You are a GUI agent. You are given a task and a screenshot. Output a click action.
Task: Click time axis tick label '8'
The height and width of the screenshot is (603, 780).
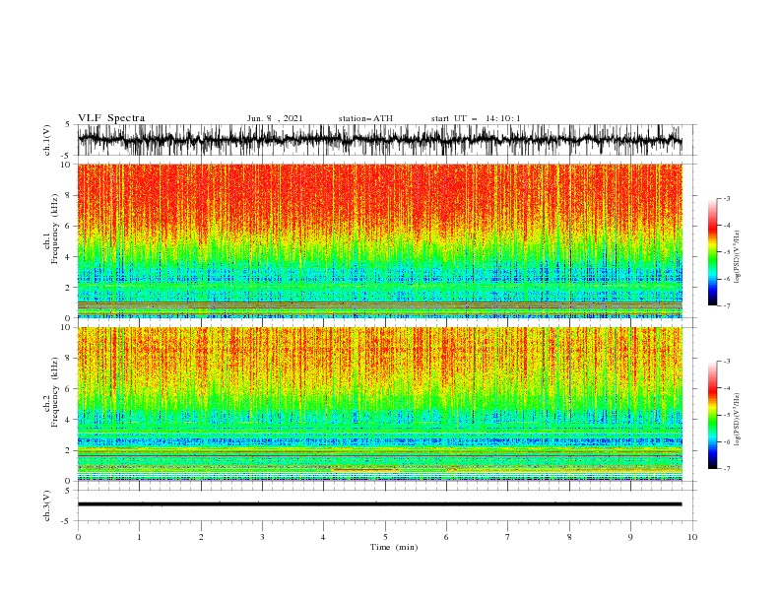(x=569, y=537)
